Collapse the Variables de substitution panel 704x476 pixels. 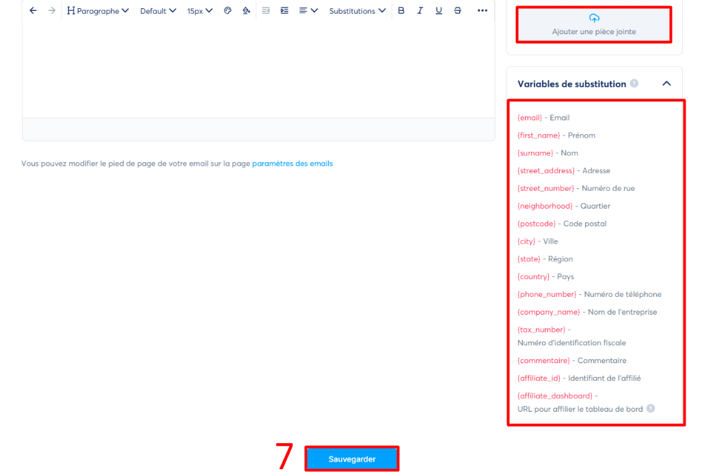[x=666, y=83]
